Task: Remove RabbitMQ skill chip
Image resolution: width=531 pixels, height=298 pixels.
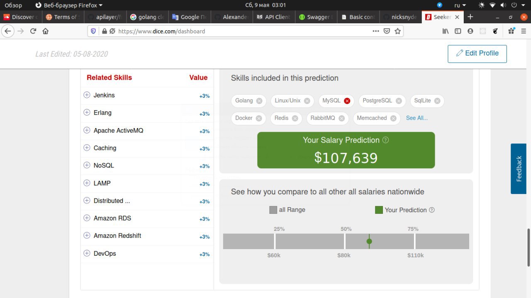Action: point(341,118)
